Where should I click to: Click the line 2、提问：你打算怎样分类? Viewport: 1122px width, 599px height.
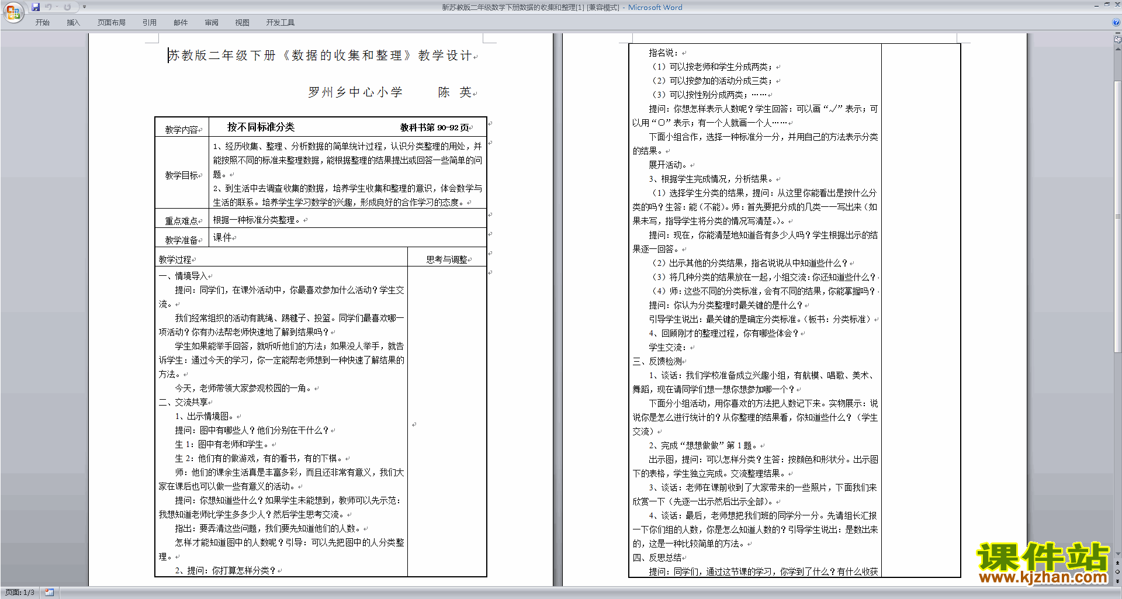225,570
